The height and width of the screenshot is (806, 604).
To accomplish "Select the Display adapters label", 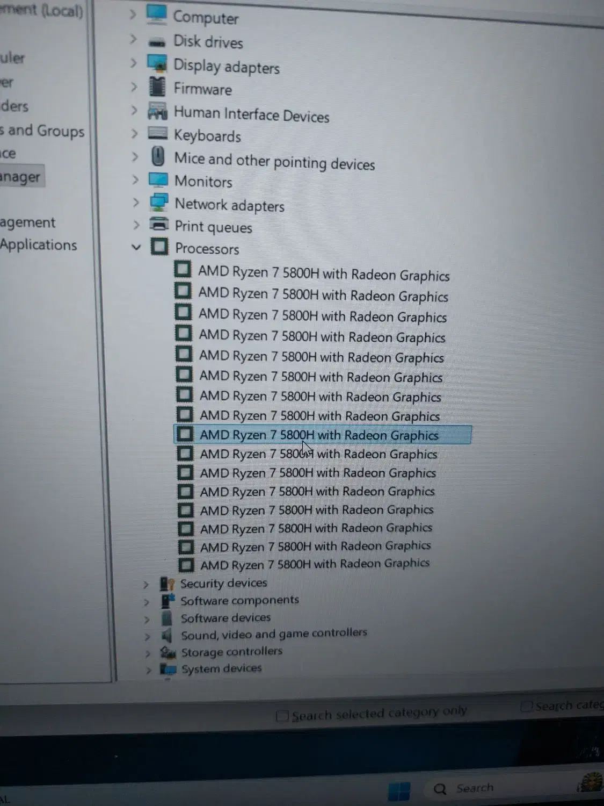I will coord(227,66).
